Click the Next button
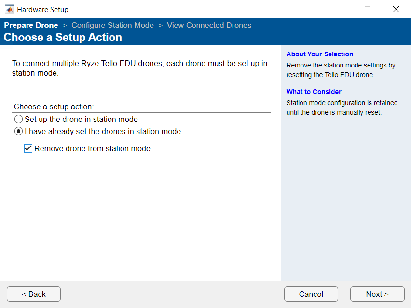This screenshot has width=411, height=308. tap(377, 294)
